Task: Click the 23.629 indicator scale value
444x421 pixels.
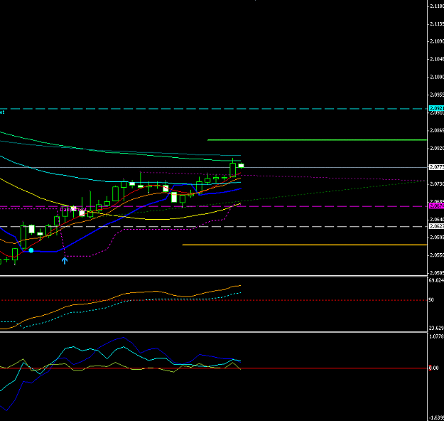Action: click(436, 328)
